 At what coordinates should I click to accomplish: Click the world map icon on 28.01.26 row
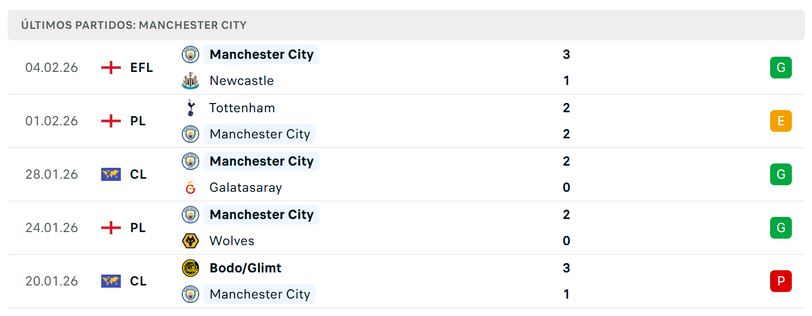point(111,174)
